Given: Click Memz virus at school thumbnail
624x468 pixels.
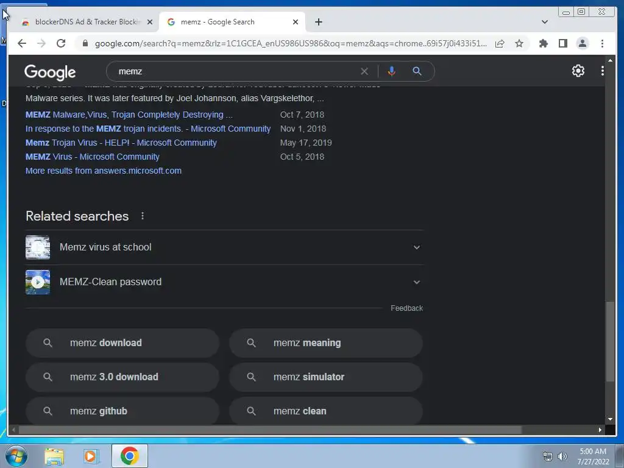Looking at the screenshot, I should point(38,247).
